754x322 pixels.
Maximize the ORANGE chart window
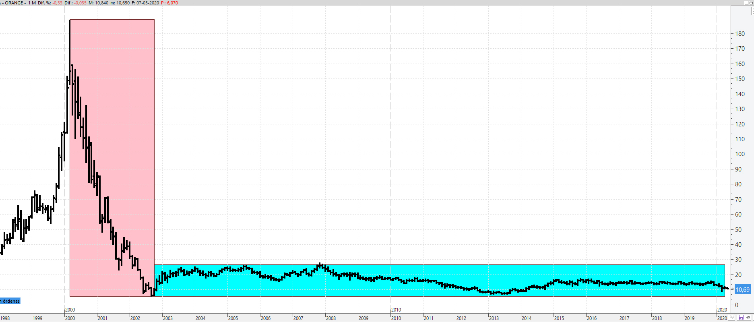[x=751, y=2]
